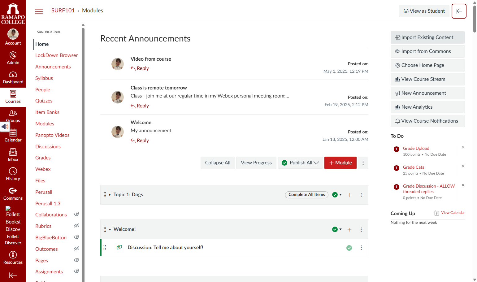477x282 pixels.
Task: Collapse the Welcome! module
Action: coord(110,229)
